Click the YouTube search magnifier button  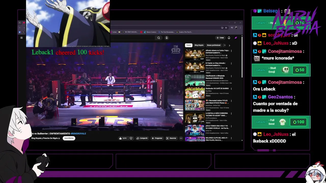pyautogui.click(x=159, y=38)
